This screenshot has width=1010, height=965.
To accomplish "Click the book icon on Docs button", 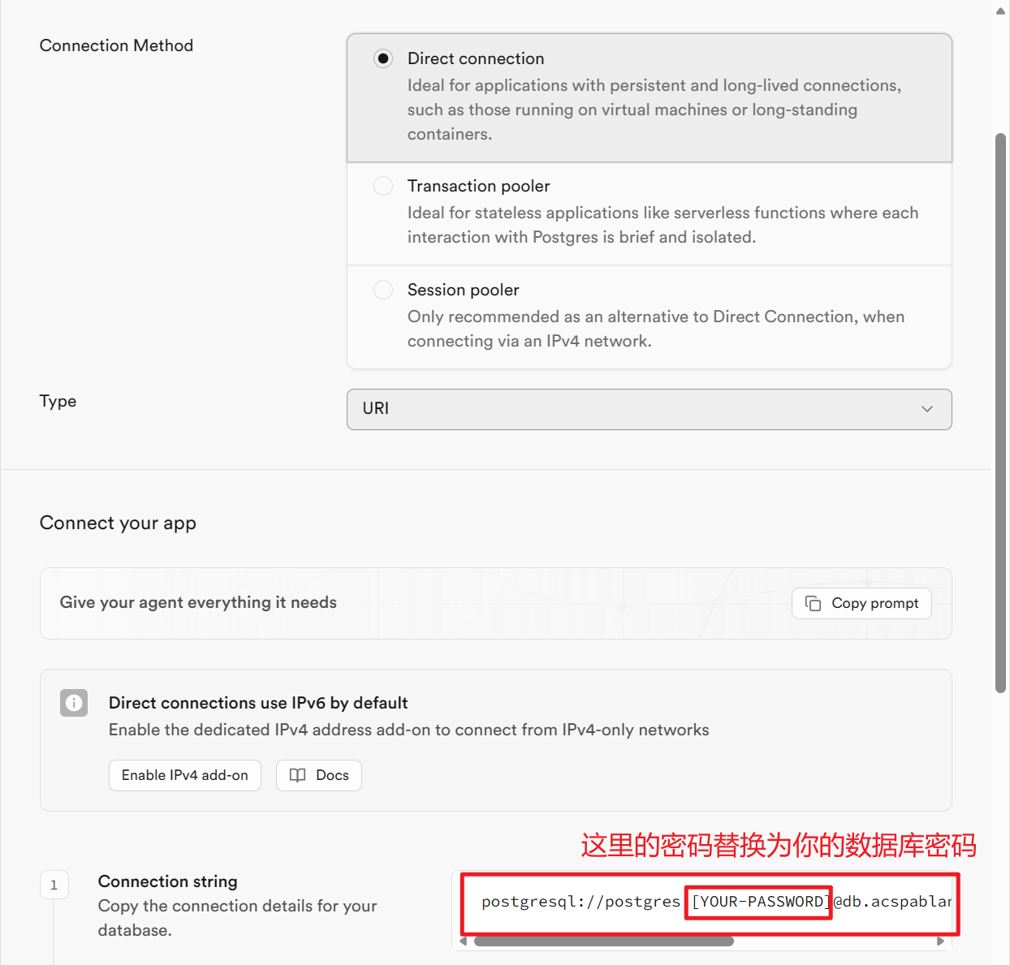I will coord(298,775).
